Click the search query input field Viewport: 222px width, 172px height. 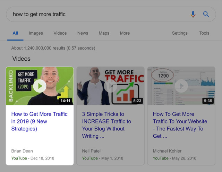pyautogui.click(x=97, y=14)
